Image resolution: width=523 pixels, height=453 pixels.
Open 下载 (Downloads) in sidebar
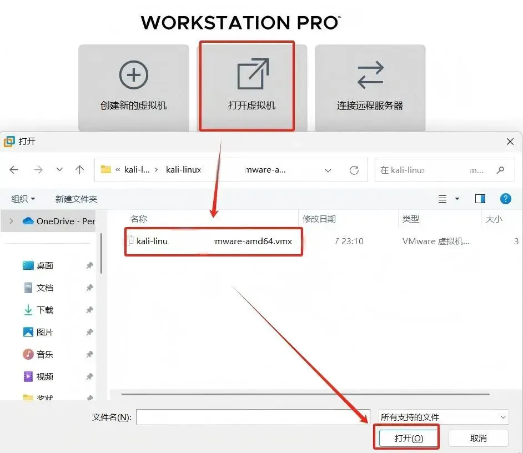[x=45, y=310]
